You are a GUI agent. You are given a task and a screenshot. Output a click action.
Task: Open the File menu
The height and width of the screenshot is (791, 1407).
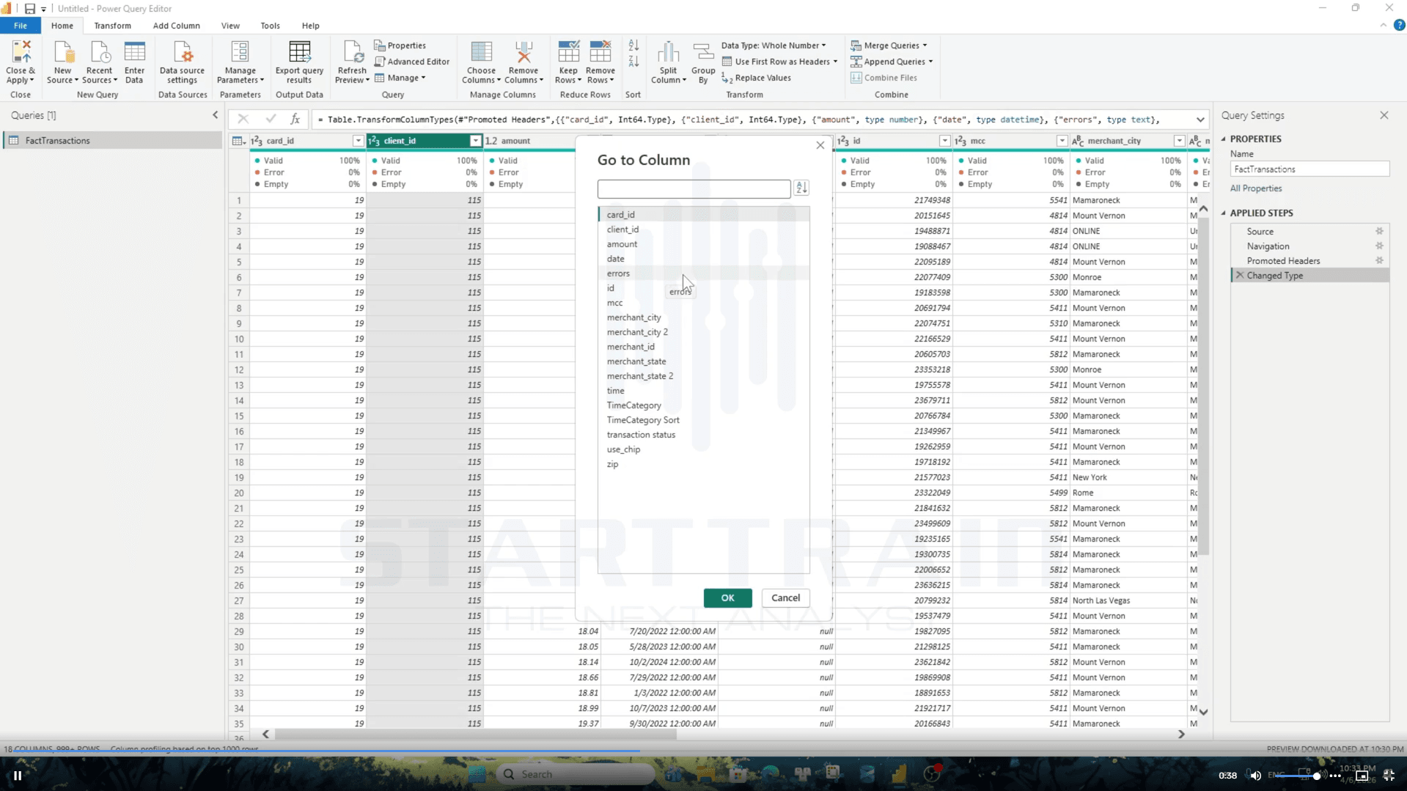21,26
